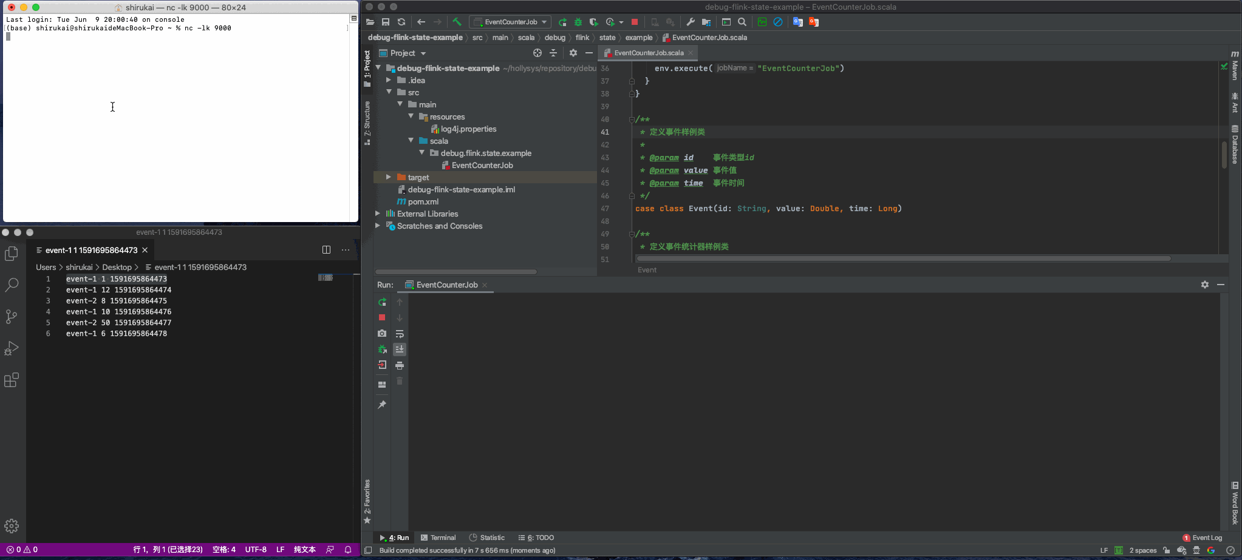This screenshot has width=1242, height=560.
Task: Click the camera Dump Threads icon
Action: tap(382, 333)
